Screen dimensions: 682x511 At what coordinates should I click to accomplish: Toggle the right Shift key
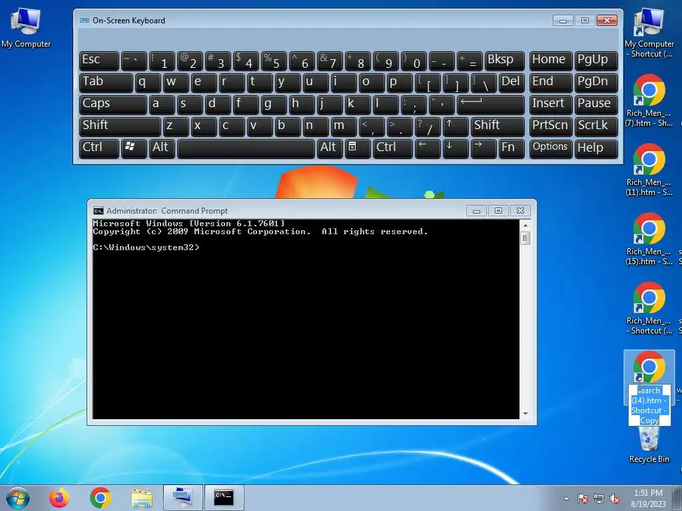tap(498, 126)
